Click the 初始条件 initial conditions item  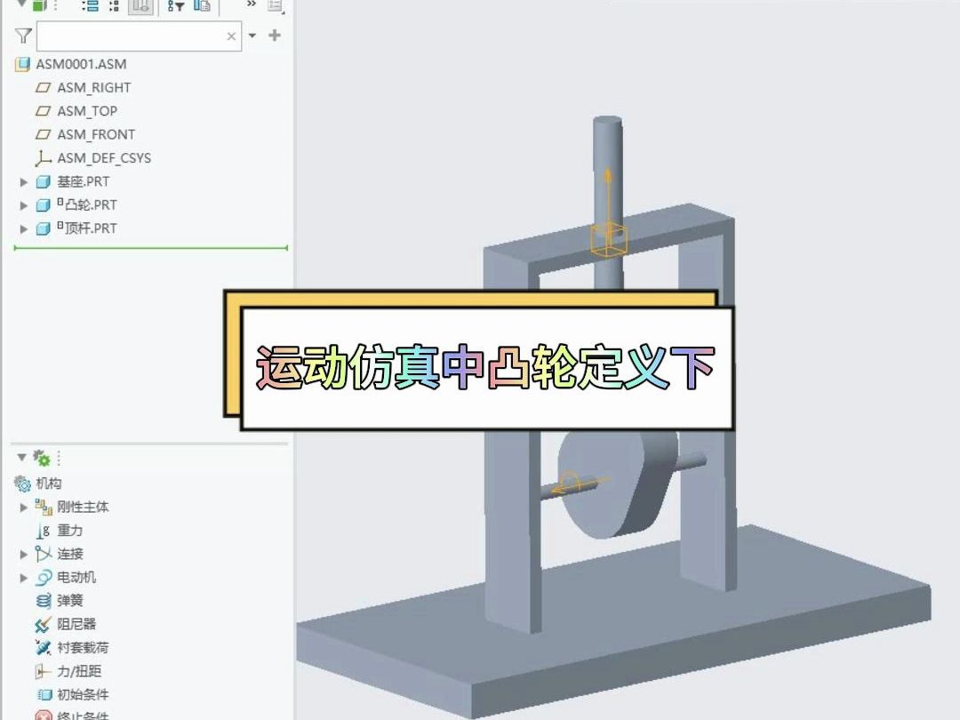(x=82, y=695)
